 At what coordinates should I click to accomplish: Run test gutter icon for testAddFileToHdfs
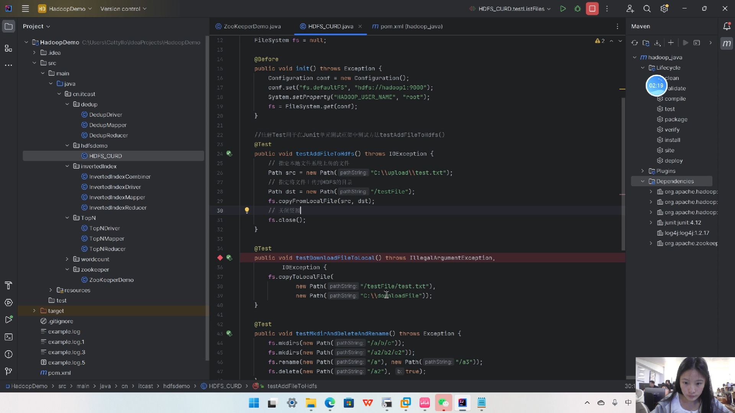tap(229, 154)
